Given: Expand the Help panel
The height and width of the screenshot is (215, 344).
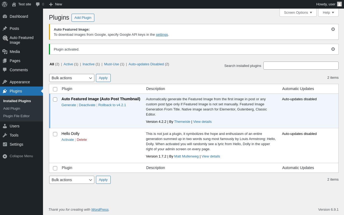Looking at the screenshot, I should point(328,12).
